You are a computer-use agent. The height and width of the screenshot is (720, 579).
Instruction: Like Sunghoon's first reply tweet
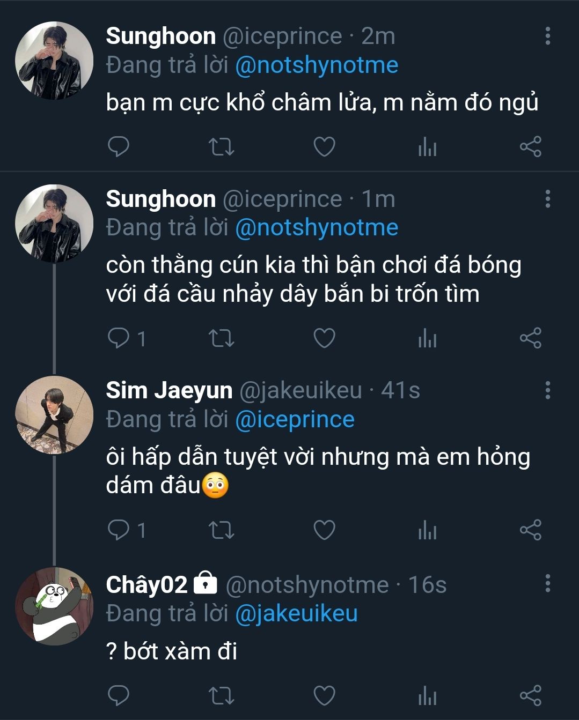(x=324, y=147)
